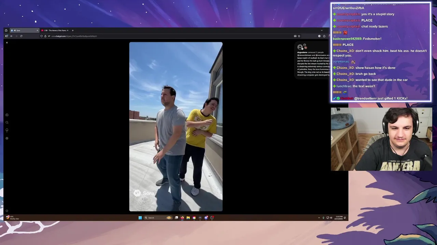Click the streamer webcam feed

pyautogui.click(x=381, y=139)
